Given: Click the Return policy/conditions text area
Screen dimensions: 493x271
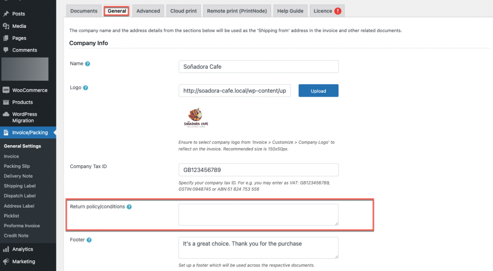Looking at the screenshot, I should (259, 214).
